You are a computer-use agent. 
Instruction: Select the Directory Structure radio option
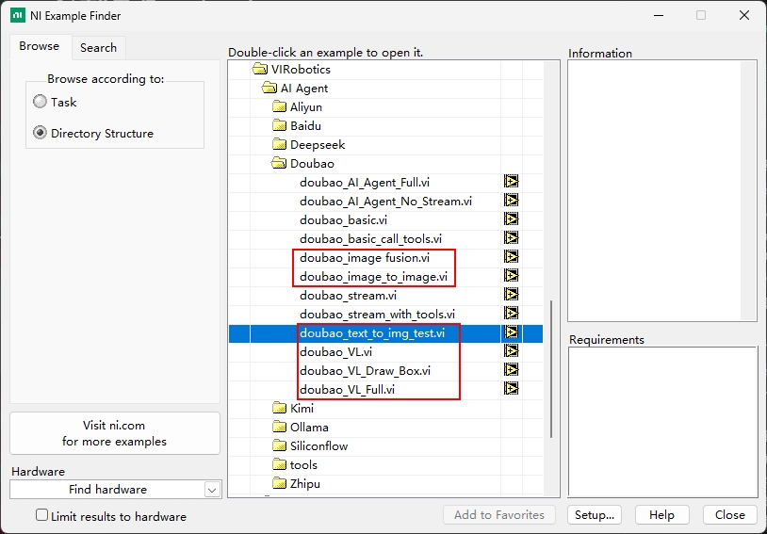(x=40, y=134)
